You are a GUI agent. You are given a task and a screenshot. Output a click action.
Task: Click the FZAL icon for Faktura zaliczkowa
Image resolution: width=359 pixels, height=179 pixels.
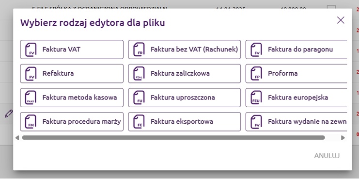point(139,74)
